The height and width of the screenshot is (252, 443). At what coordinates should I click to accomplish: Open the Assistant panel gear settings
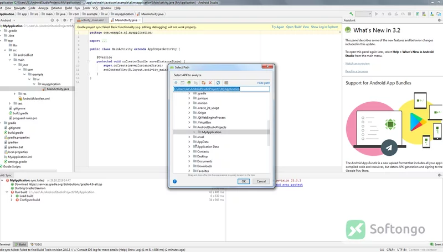point(439,20)
